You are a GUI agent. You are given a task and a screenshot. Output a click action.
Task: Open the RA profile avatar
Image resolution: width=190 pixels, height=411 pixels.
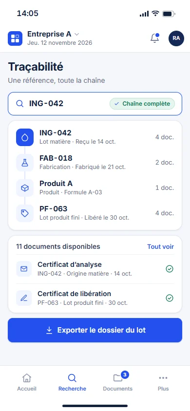(x=176, y=38)
